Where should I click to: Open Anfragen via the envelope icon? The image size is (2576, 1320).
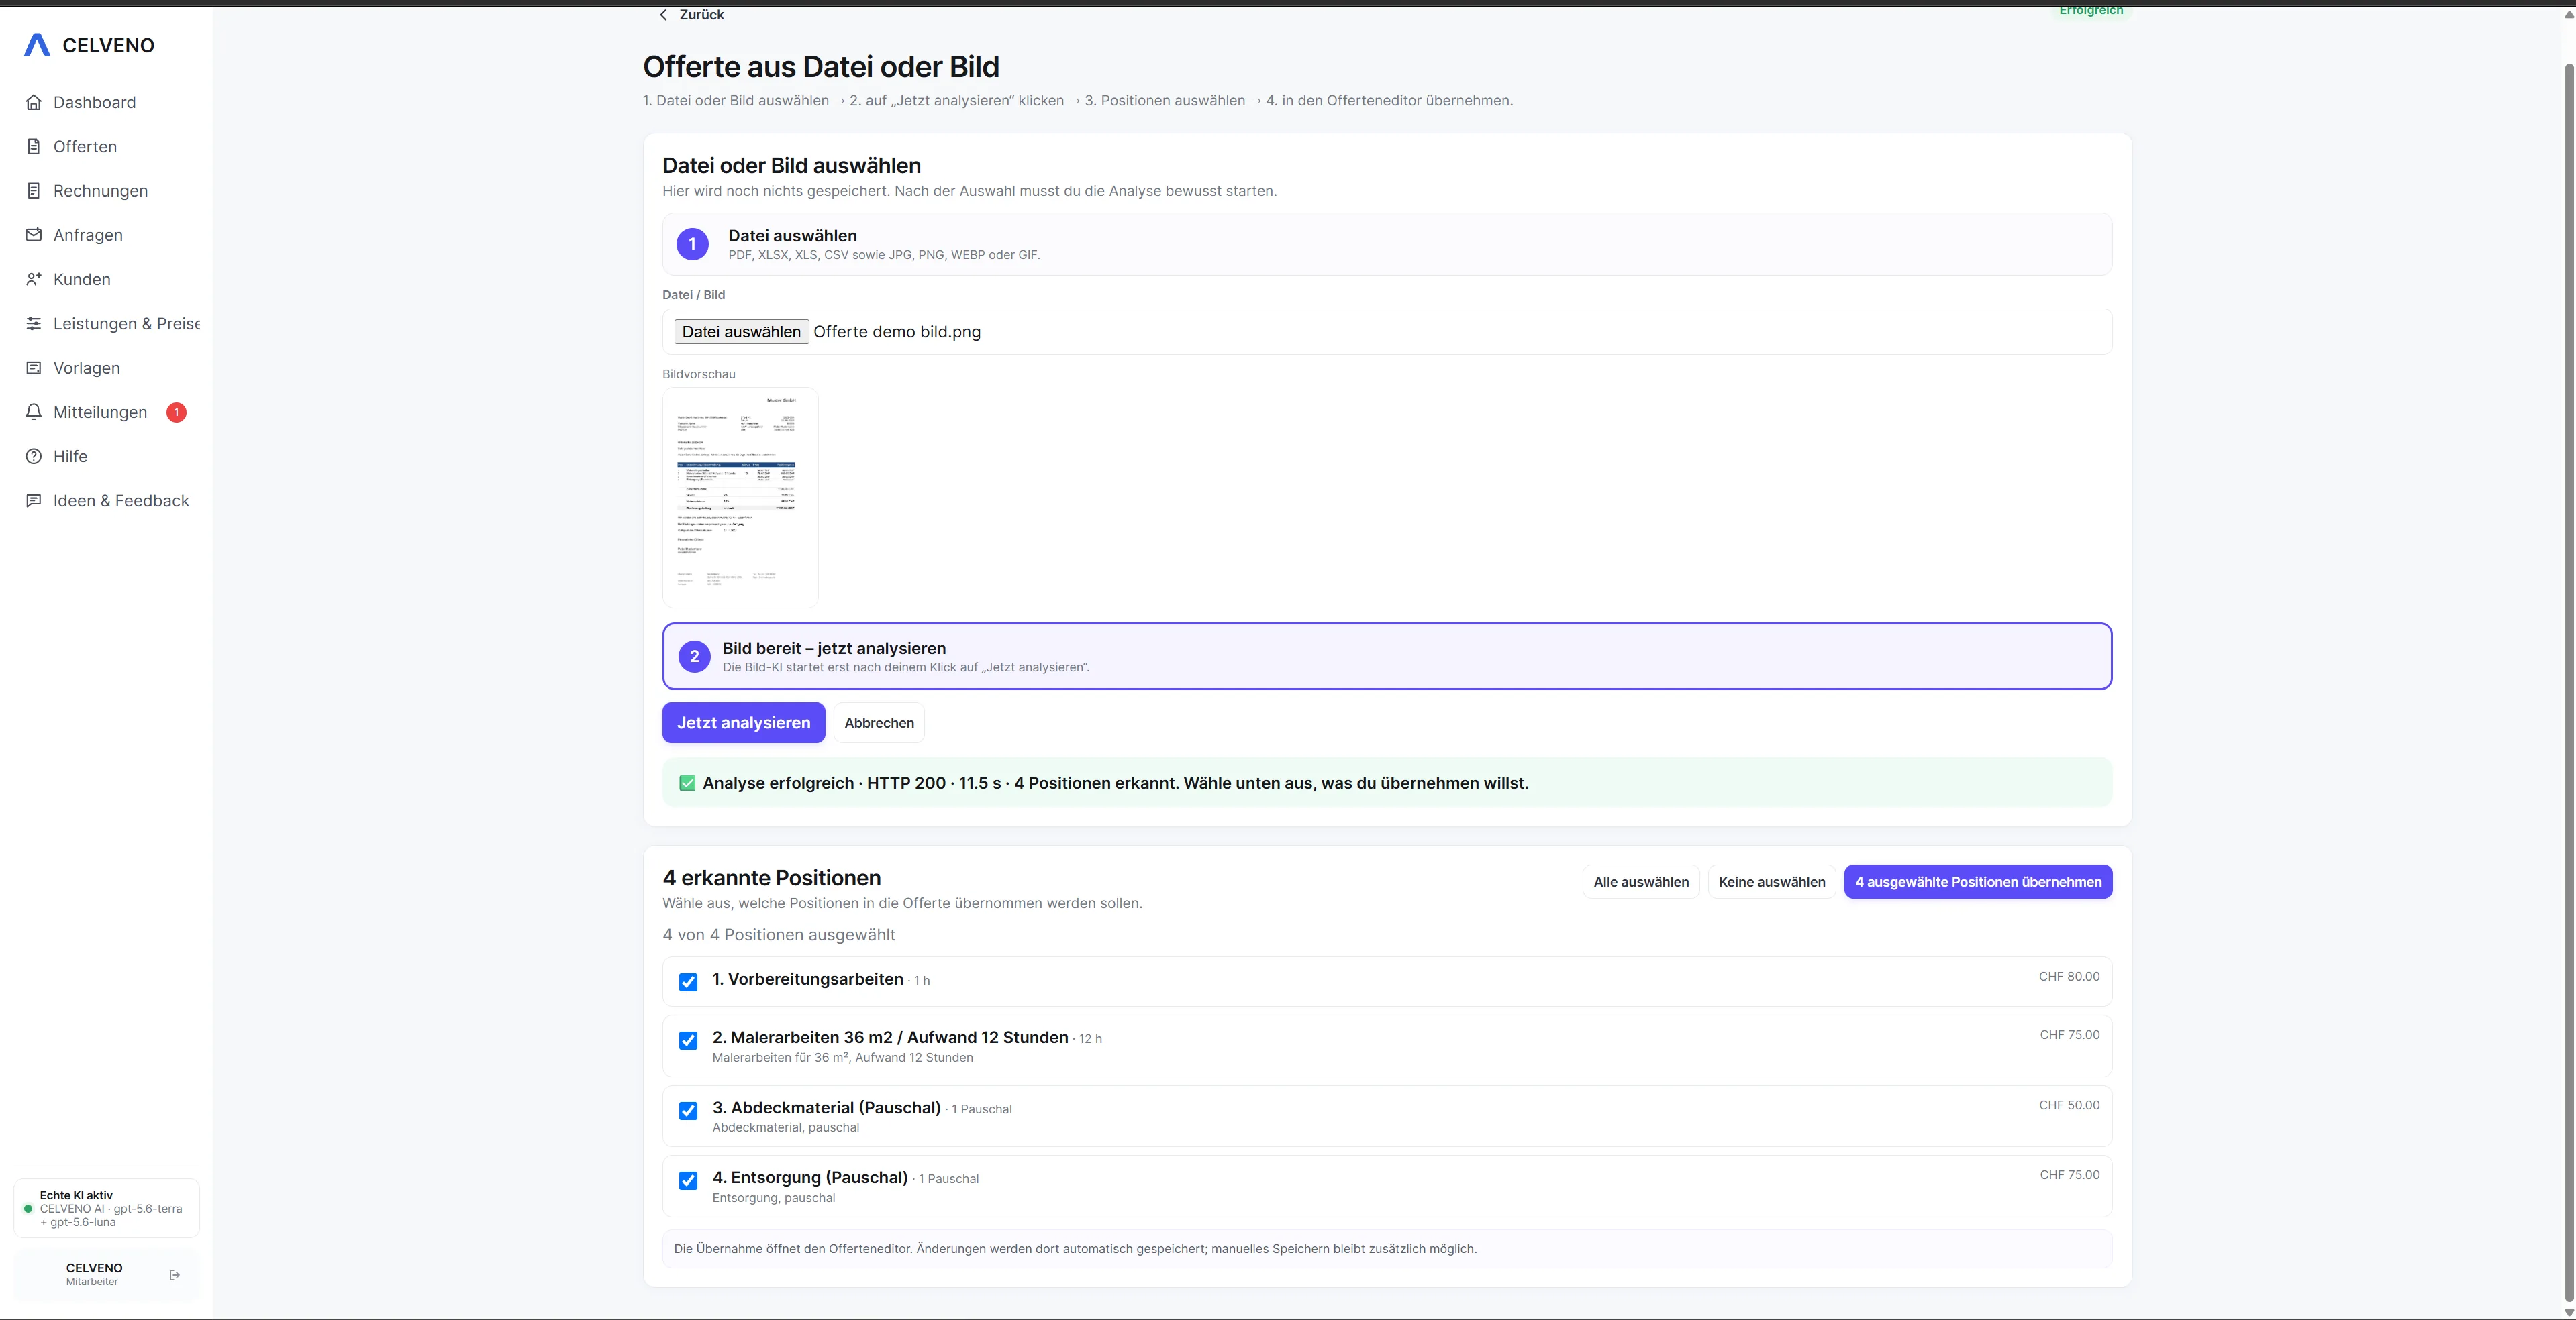[x=34, y=235]
